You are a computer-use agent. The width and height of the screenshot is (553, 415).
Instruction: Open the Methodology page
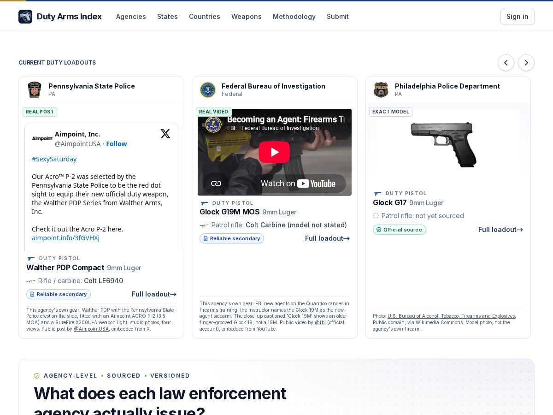coord(294,17)
